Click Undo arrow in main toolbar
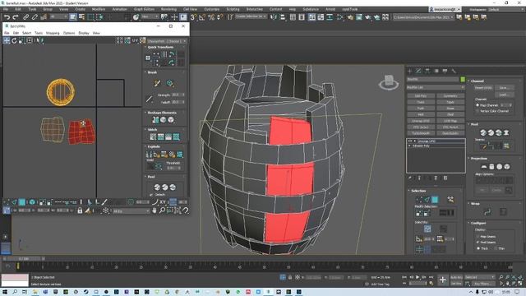 [7, 17]
